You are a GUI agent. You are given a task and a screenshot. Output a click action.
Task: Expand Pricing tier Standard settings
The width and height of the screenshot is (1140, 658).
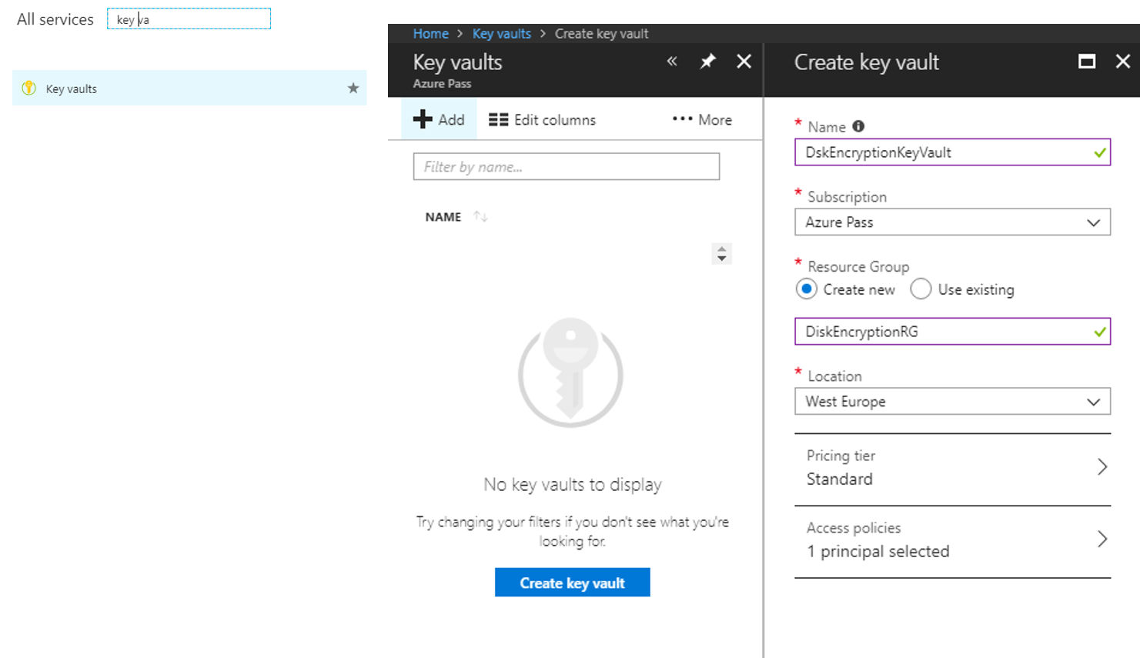[x=952, y=469]
